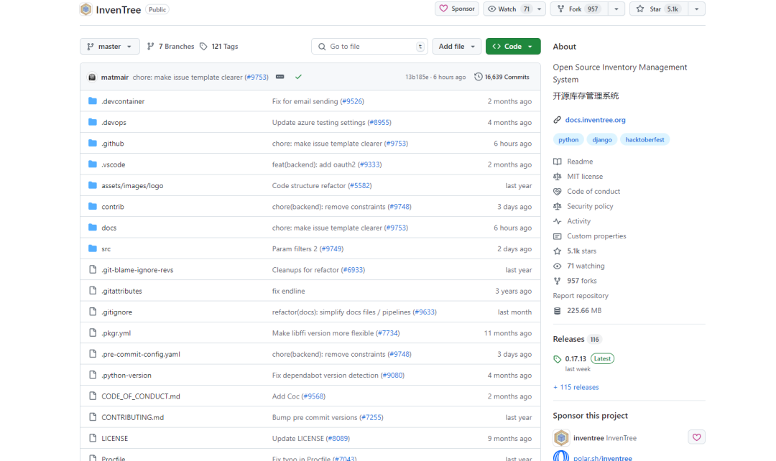776x461 pixels.
Task: Open the Releases 116 heading
Action: click(577, 340)
